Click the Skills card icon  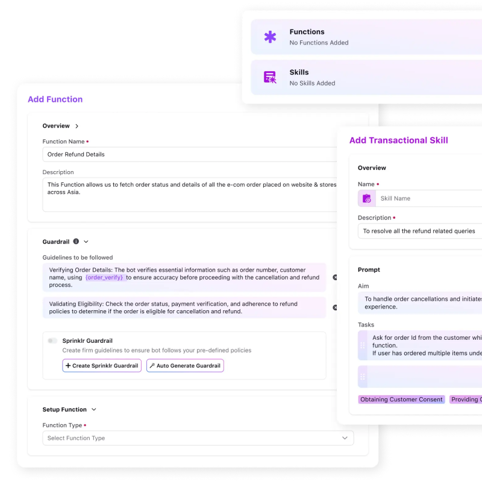click(270, 77)
